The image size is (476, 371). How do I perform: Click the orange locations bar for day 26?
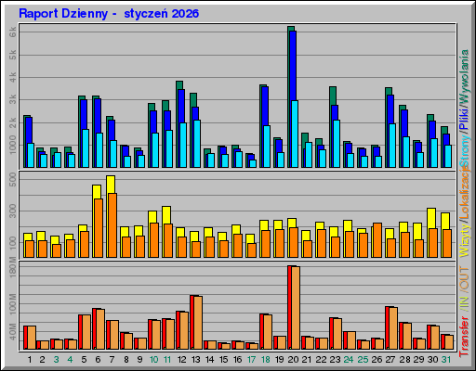click(x=377, y=240)
